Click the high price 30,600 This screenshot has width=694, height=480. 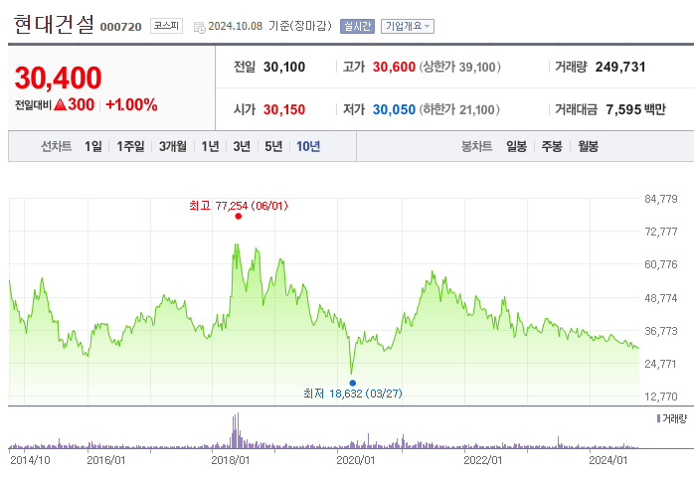click(x=394, y=68)
